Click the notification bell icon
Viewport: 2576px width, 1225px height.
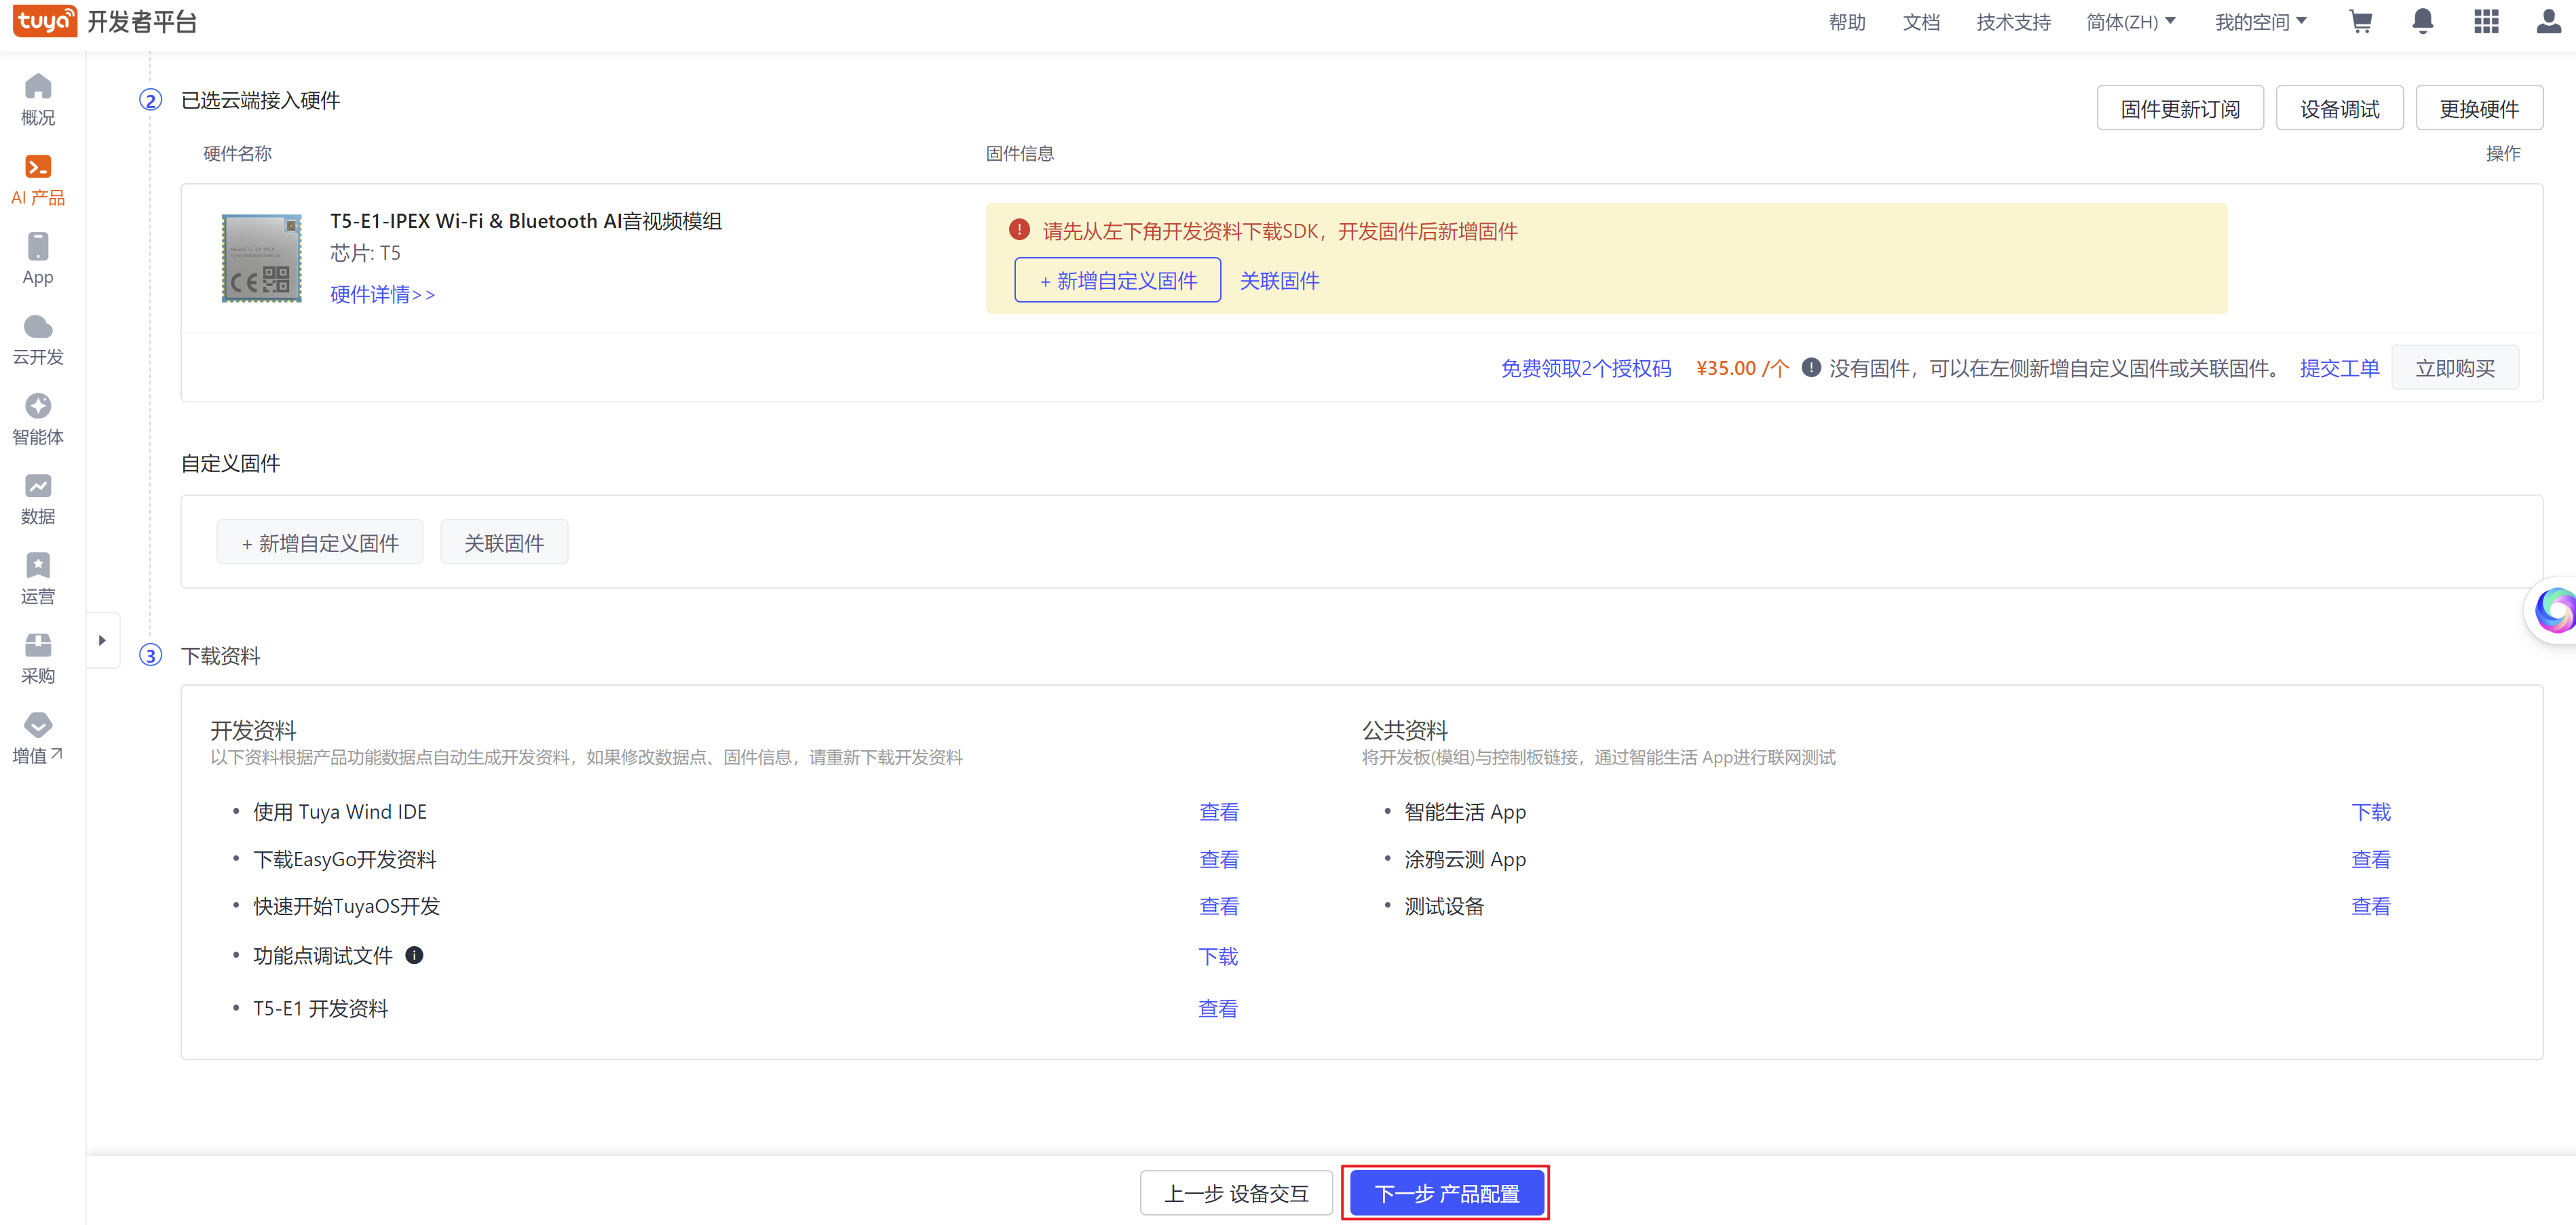(2422, 22)
